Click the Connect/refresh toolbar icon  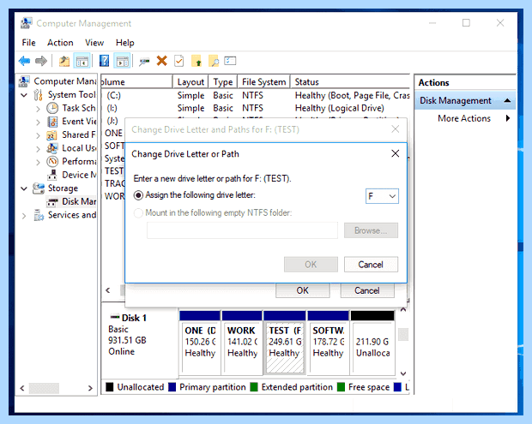[144, 62]
